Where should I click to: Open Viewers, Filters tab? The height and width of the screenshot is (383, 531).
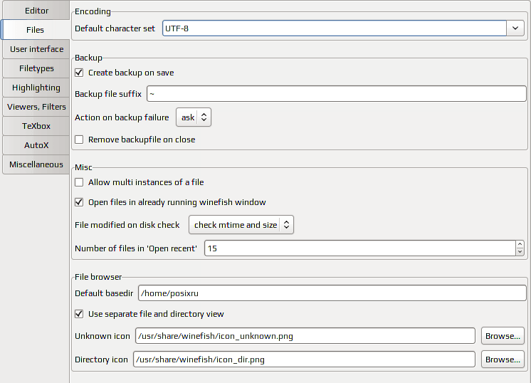click(x=36, y=107)
